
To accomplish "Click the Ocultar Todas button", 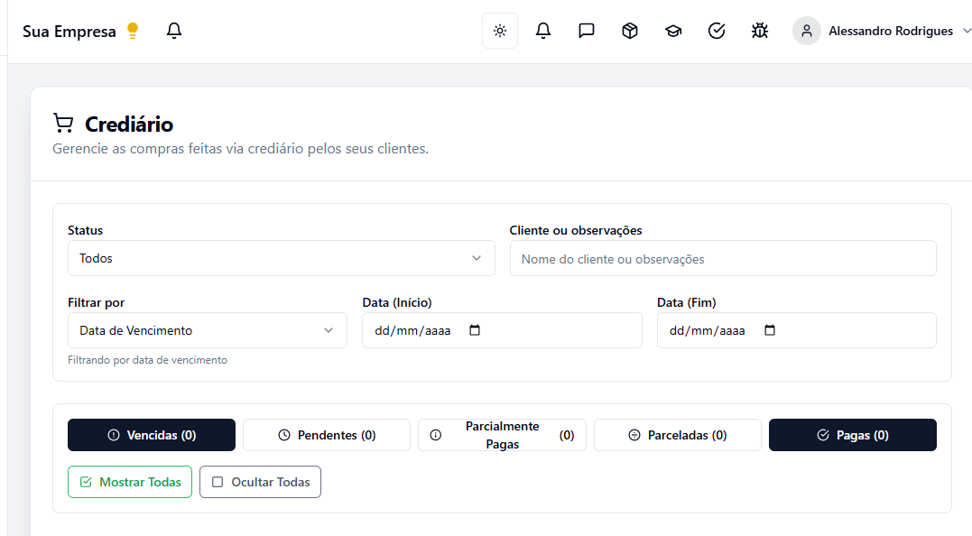I will point(260,481).
